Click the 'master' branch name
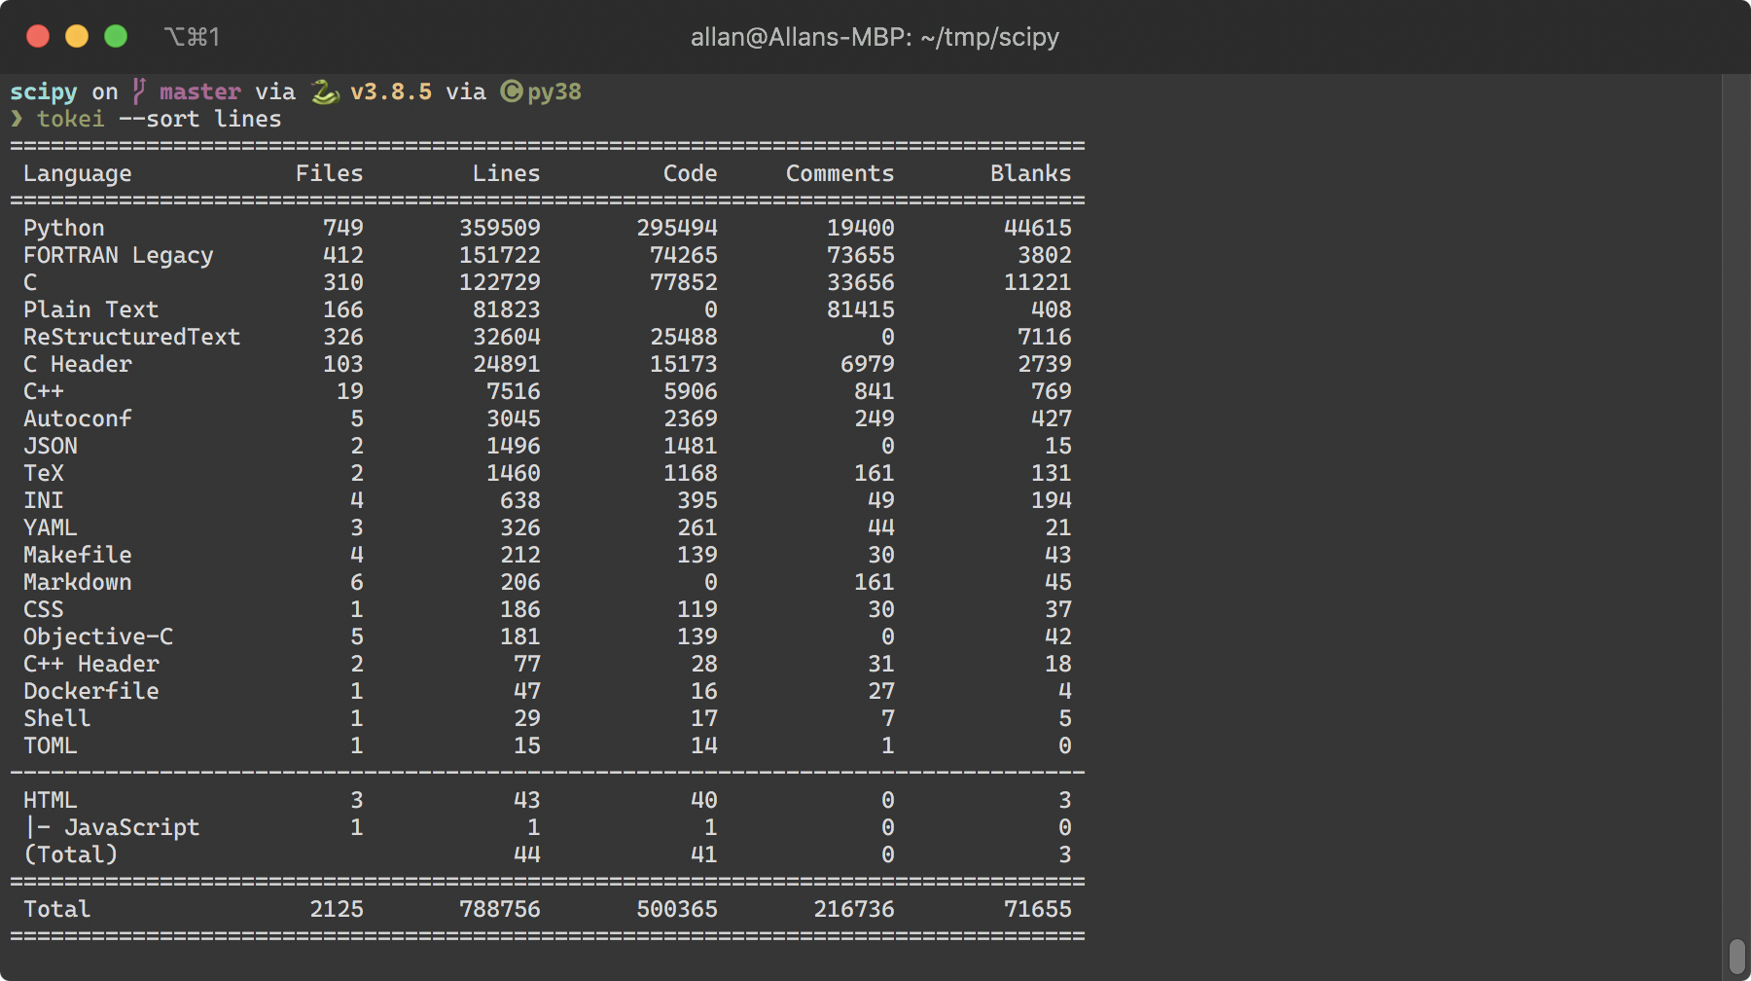 point(200,91)
